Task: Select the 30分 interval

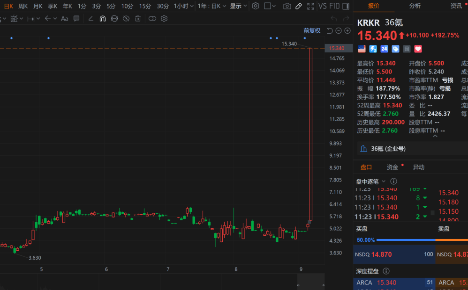Action: [163, 6]
